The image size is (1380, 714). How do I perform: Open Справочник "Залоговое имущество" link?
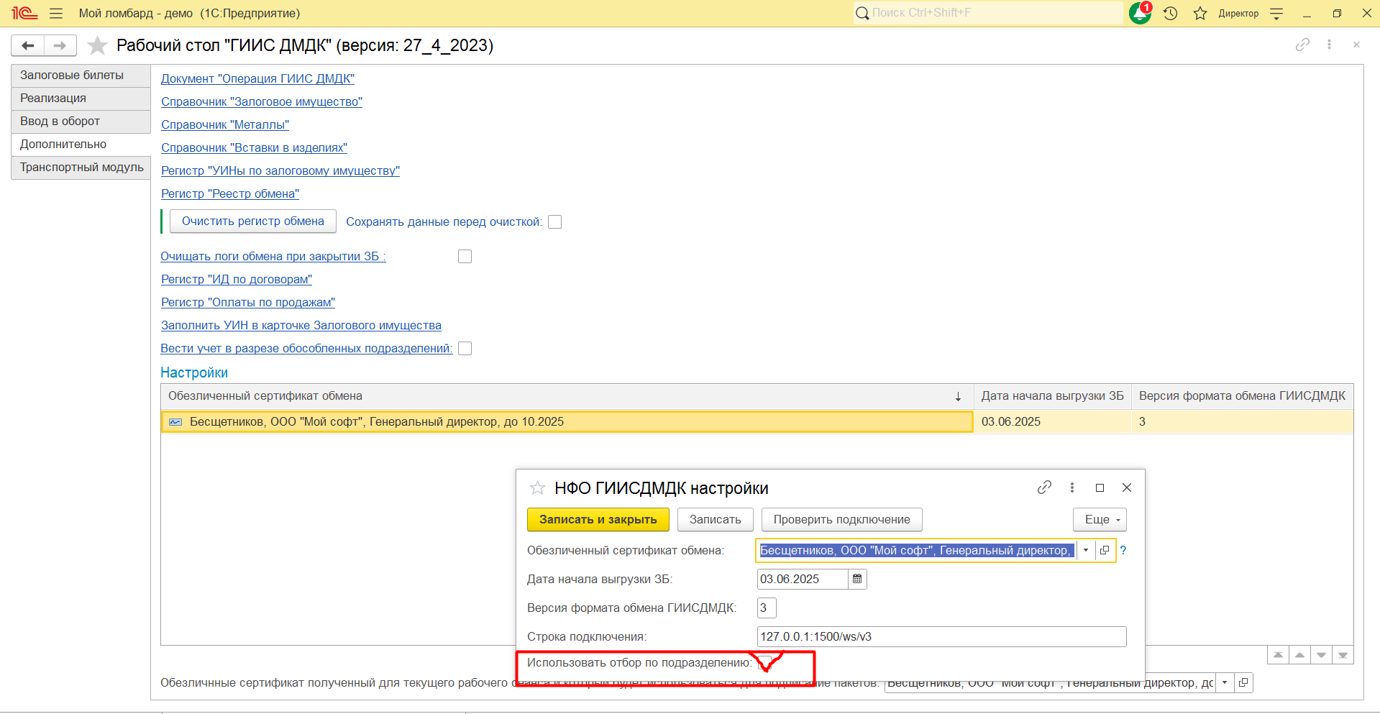(262, 101)
